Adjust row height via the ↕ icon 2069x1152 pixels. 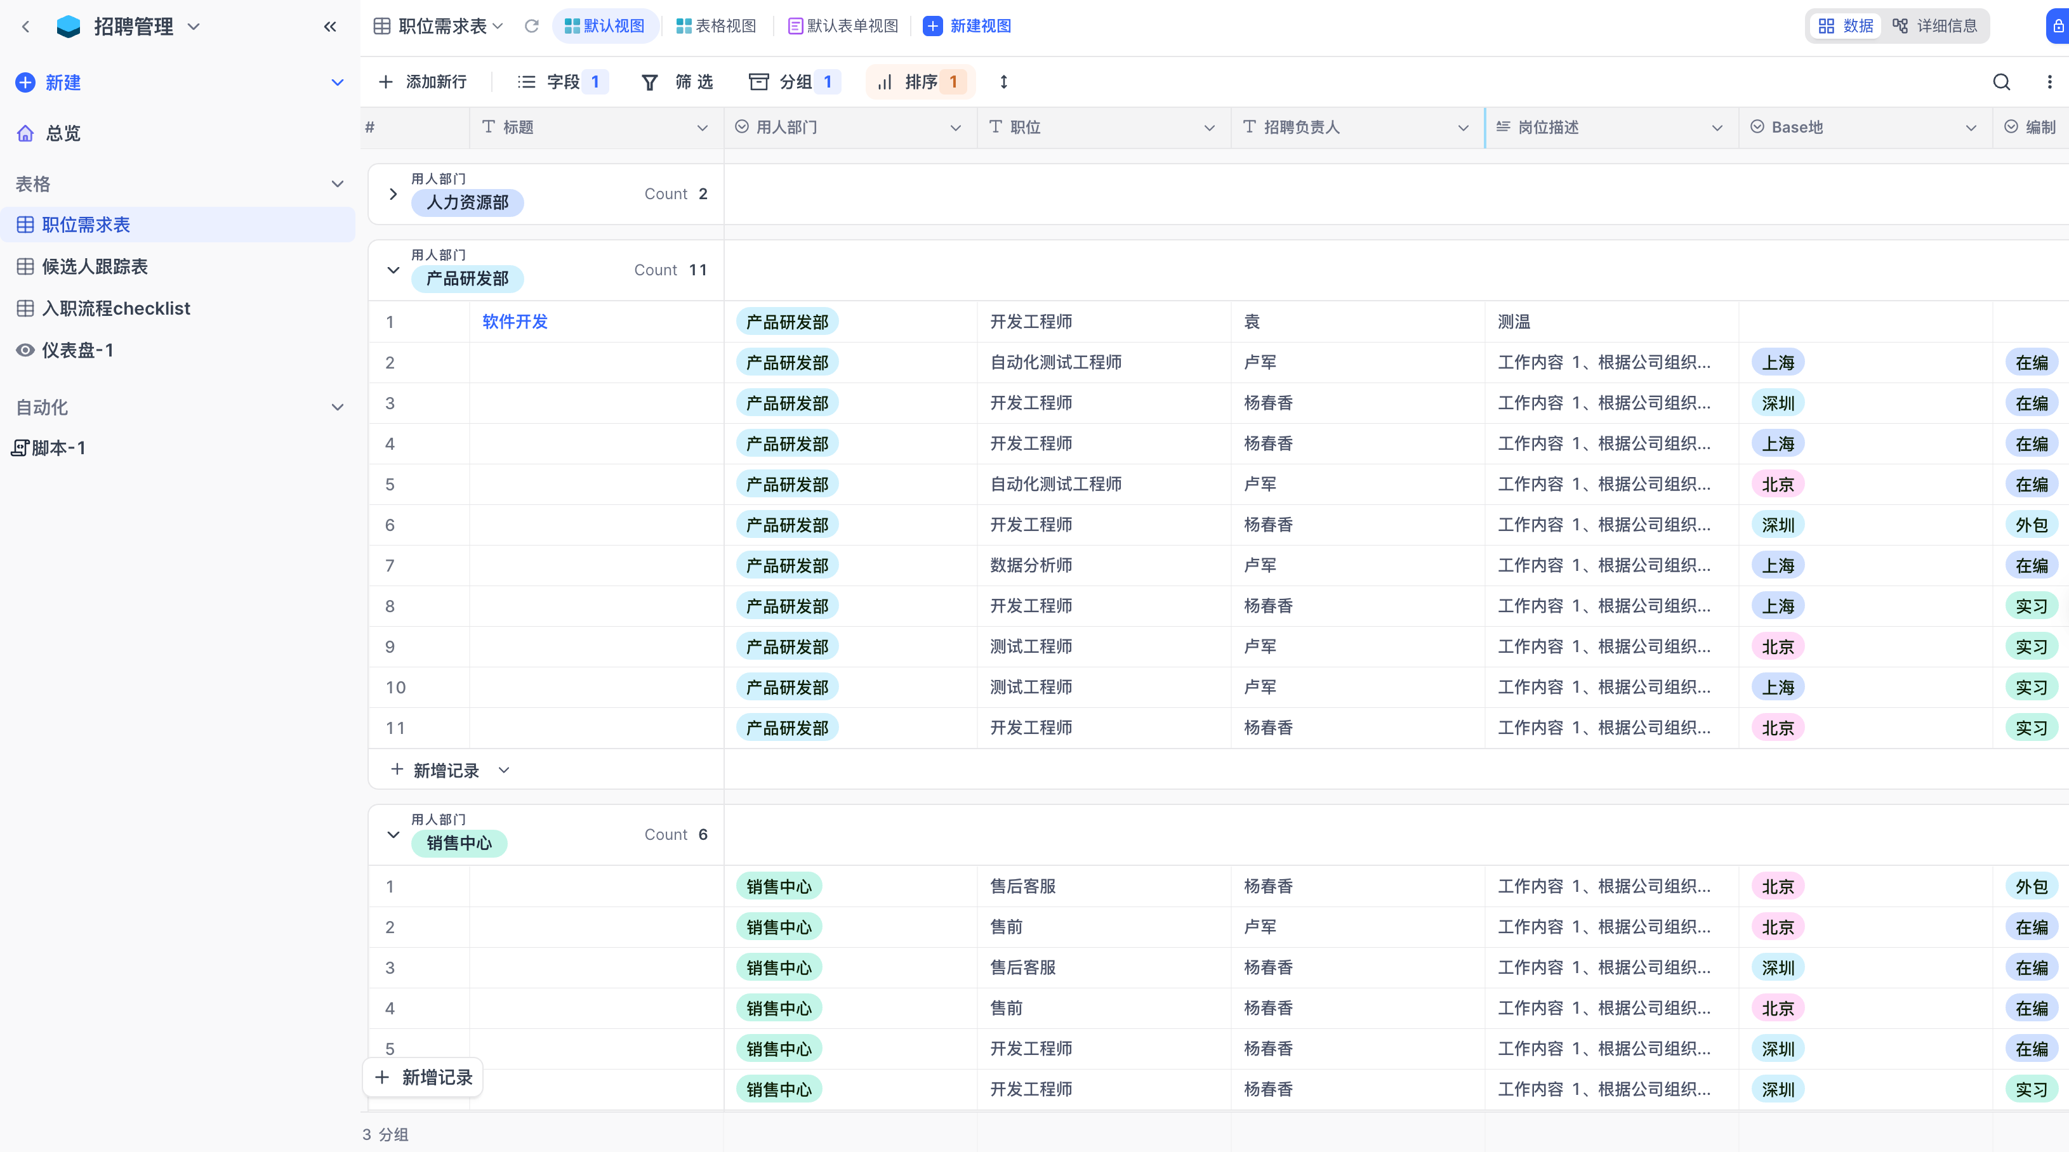tap(1003, 82)
